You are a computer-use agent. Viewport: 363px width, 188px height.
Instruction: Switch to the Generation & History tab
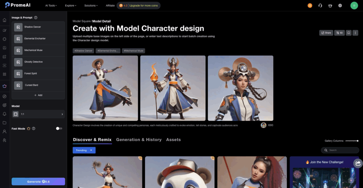(139, 140)
